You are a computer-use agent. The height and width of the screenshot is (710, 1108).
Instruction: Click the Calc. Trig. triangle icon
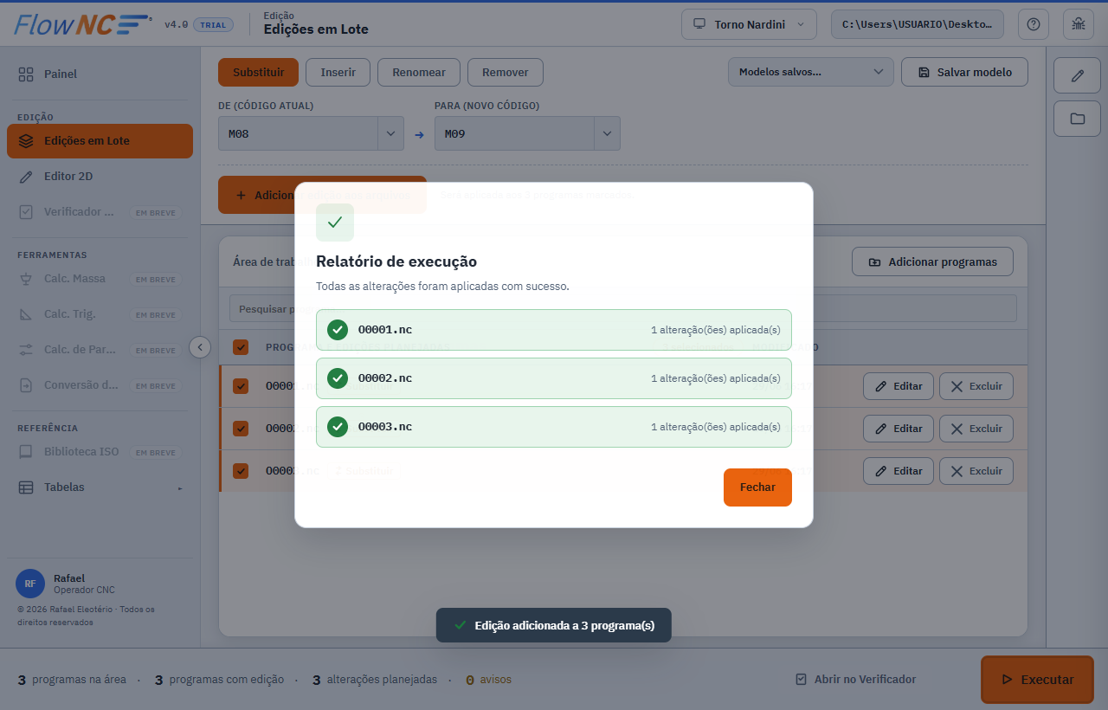pyautogui.click(x=26, y=314)
